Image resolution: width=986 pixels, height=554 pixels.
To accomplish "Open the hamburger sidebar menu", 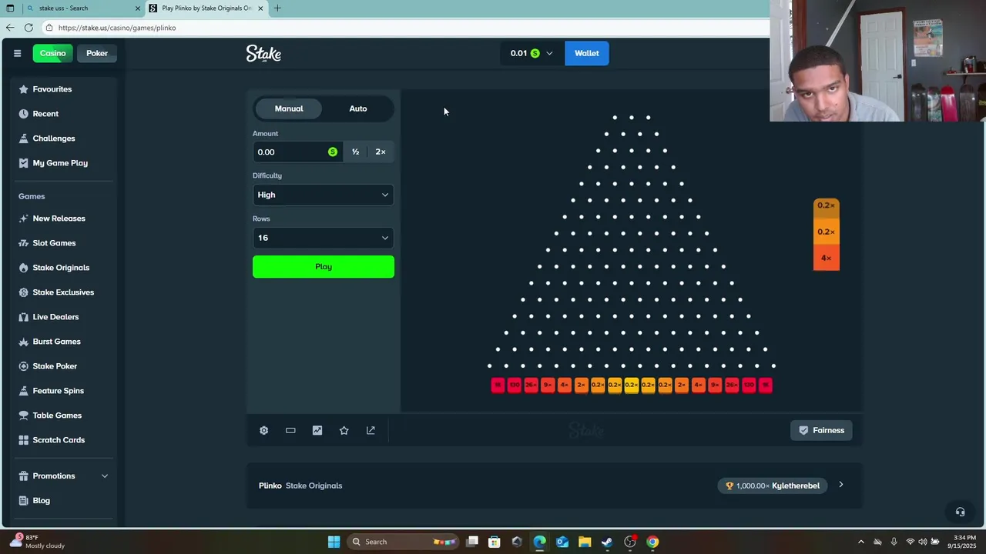I will 17,53.
